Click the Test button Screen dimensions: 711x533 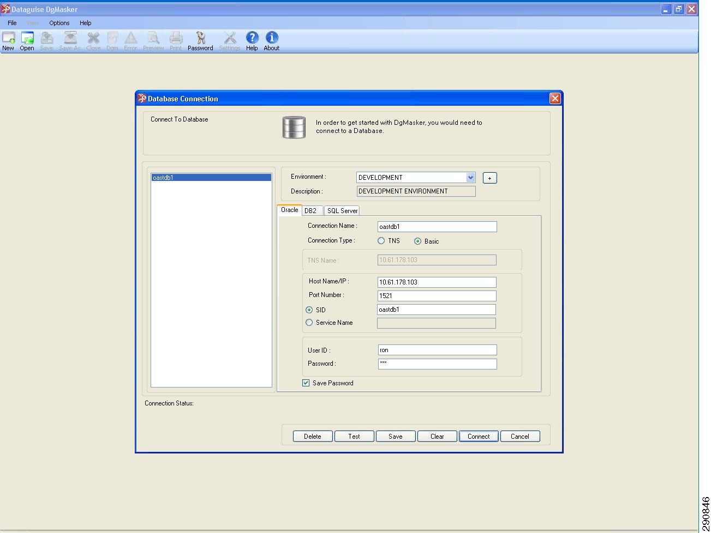click(x=354, y=437)
